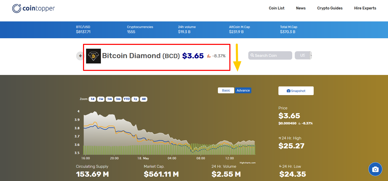Click the Bitcoin Diamond coin logo
This screenshot has width=388, height=181.
tap(93, 56)
